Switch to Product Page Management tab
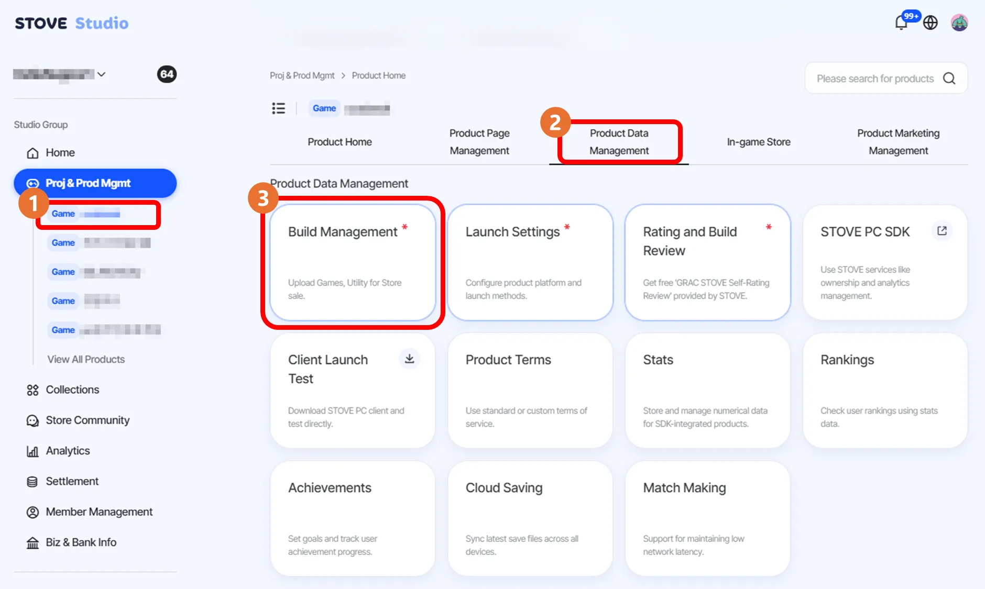Screen dimensions: 985x589 [479, 142]
